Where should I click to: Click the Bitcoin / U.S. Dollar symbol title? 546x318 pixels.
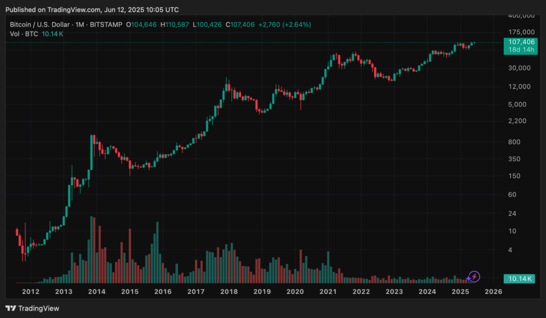click(x=39, y=24)
